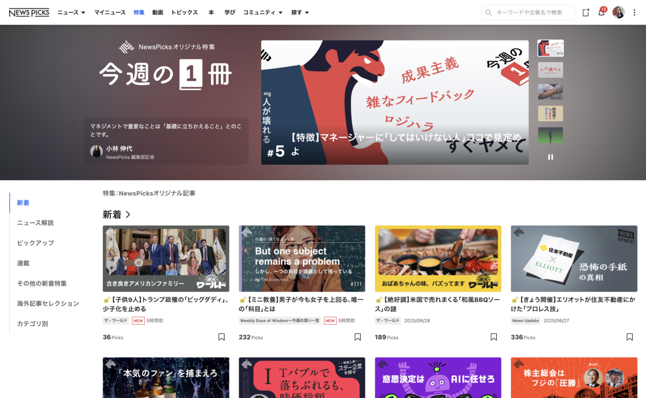This screenshot has height=398, width=646.
Task: Go to マイニュース tab
Action: click(110, 12)
